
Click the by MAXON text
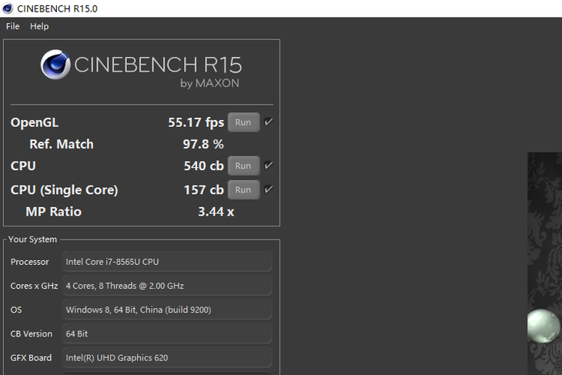click(209, 83)
